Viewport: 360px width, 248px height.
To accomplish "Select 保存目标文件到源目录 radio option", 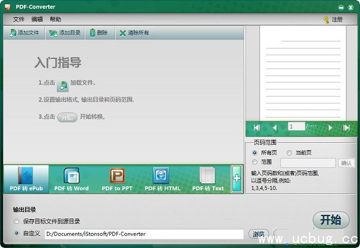I will [16, 222].
